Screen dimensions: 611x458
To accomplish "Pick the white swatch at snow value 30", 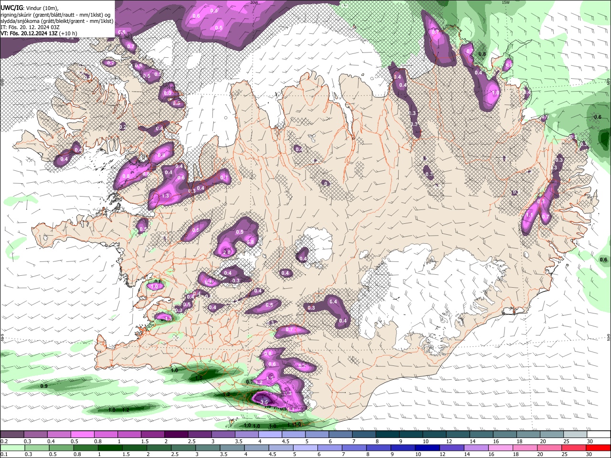I will pyautogui.click(x=599, y=435).
